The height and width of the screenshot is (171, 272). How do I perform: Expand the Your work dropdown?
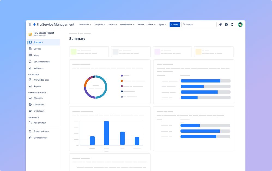(85, 25)
